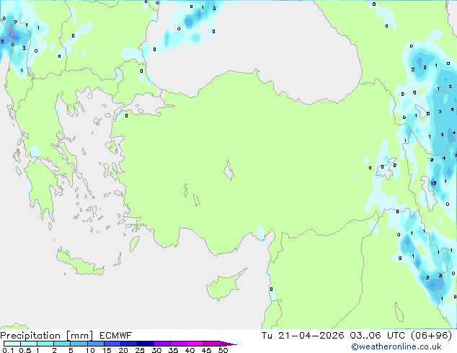
Task: Click the above-50 legend arrow tip
Action: coord(228,344)
